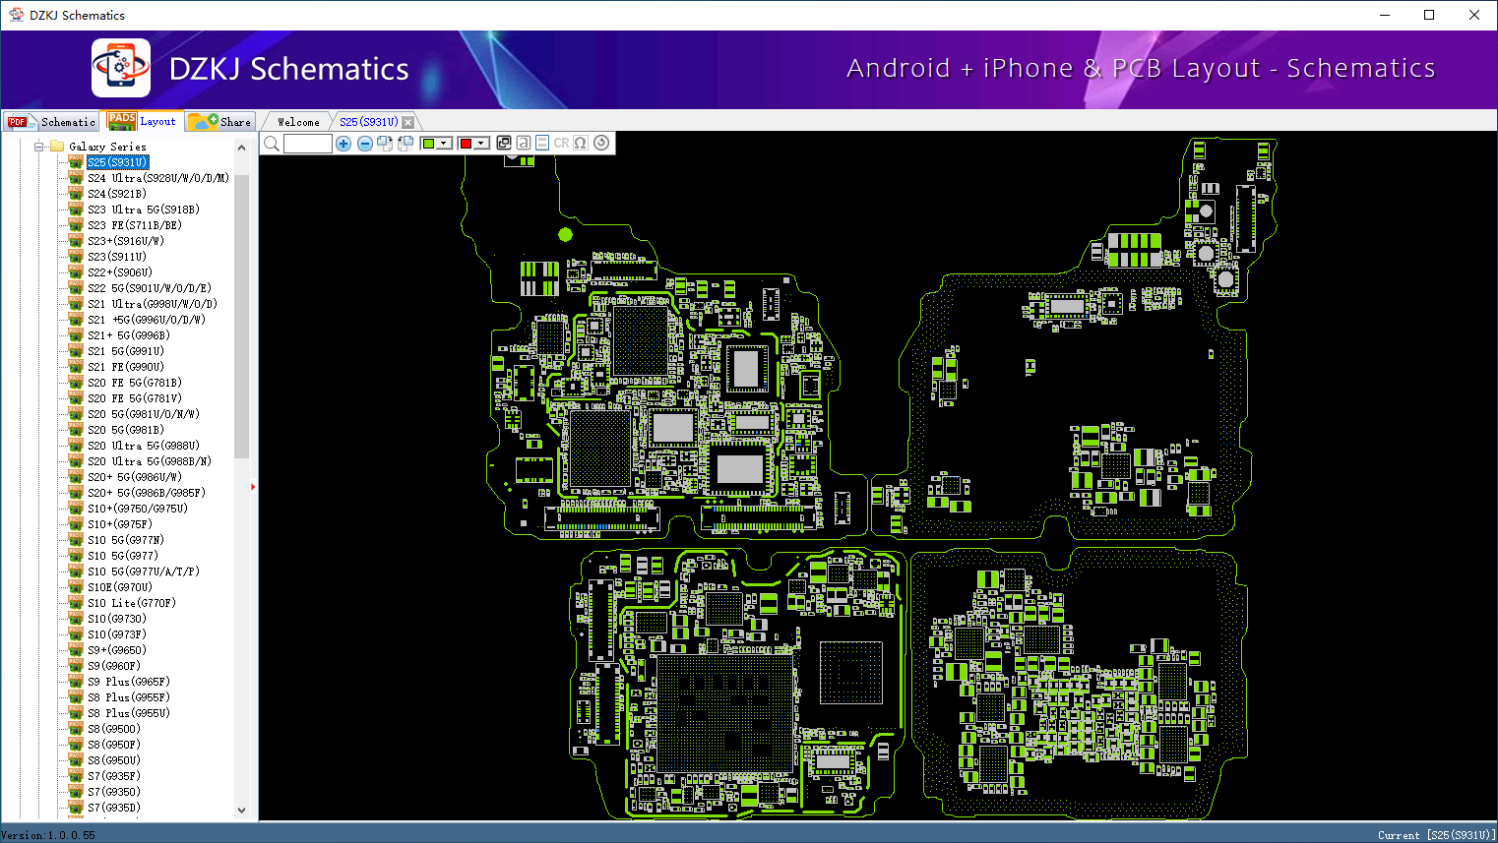
Task: Click the horizontal lines list icon
Action: (x=541, y=143)
